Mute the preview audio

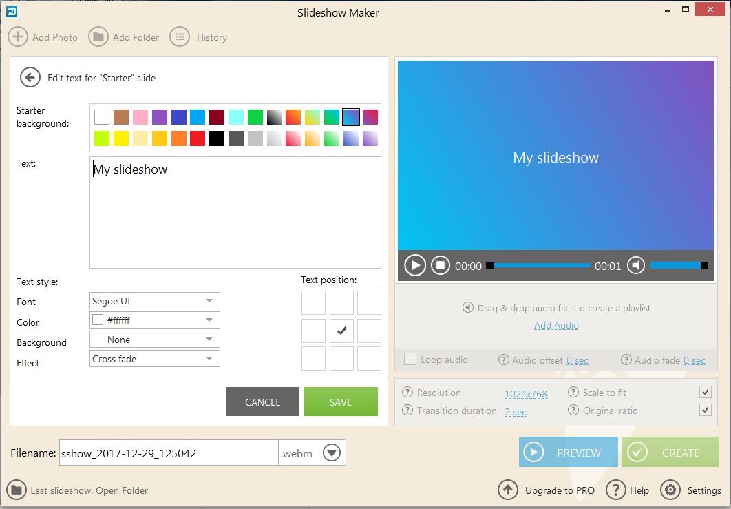(635, 264)
